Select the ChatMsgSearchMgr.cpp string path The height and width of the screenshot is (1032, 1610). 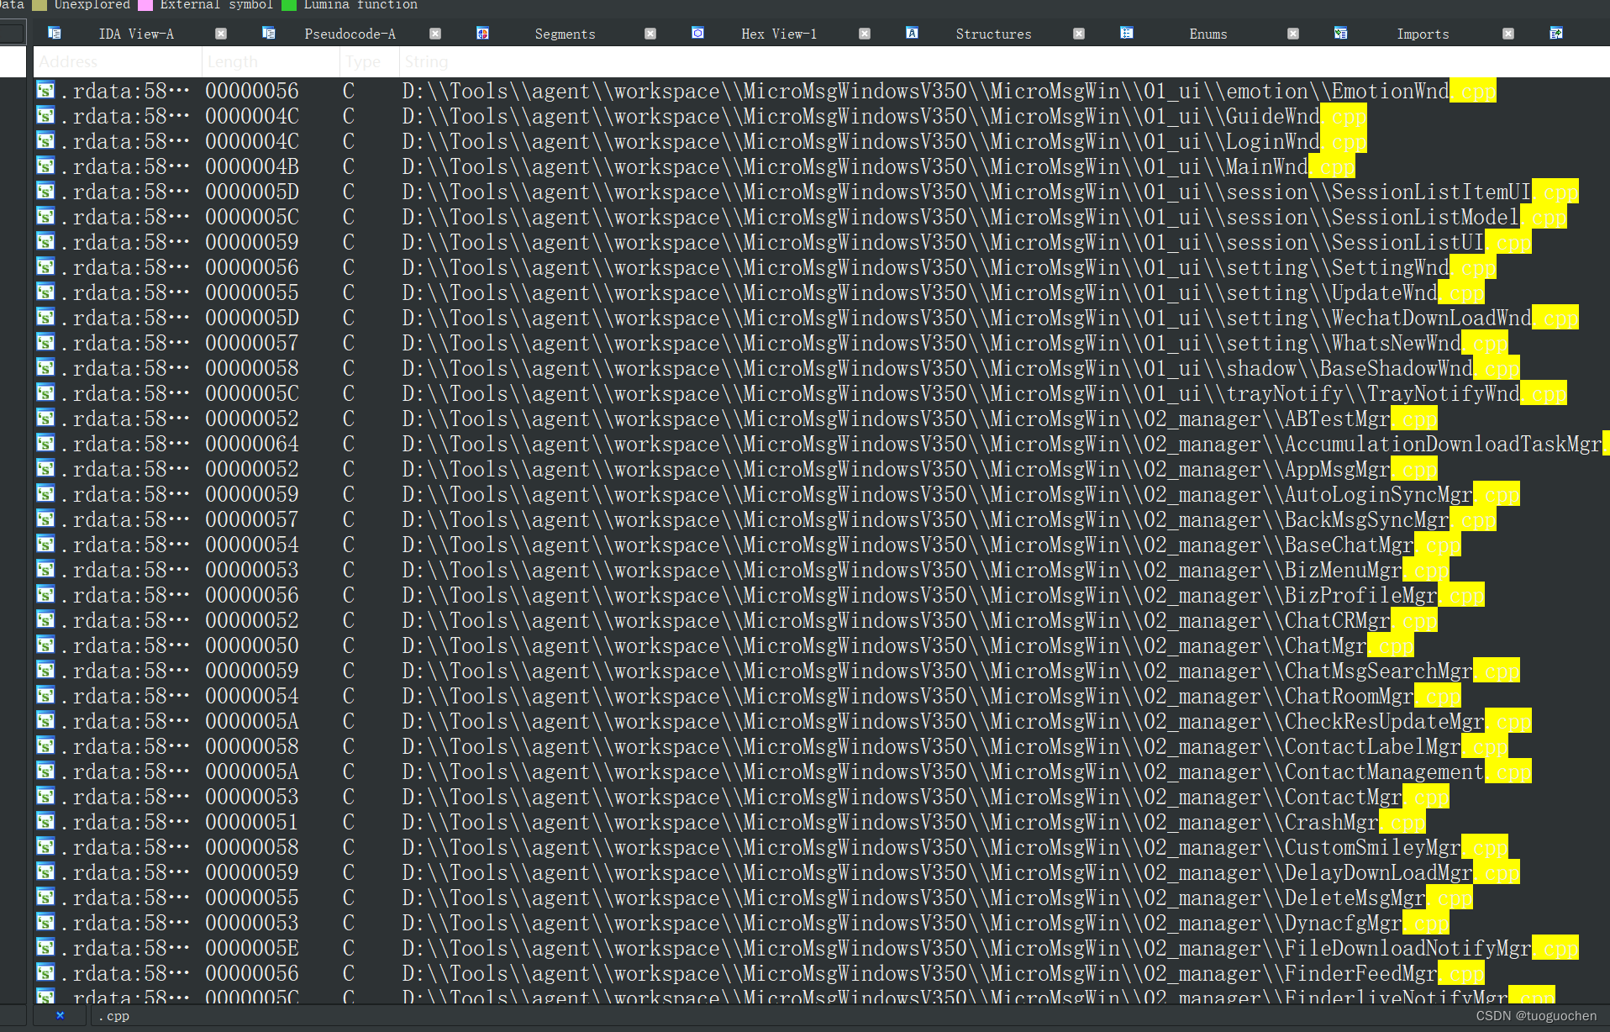[960, 671]
